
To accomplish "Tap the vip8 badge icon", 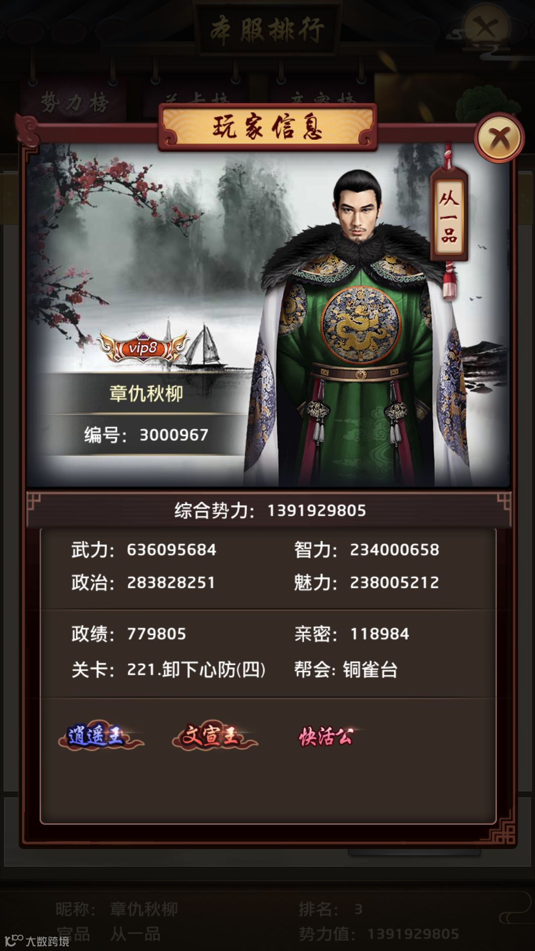I will (x=143, y=347).
